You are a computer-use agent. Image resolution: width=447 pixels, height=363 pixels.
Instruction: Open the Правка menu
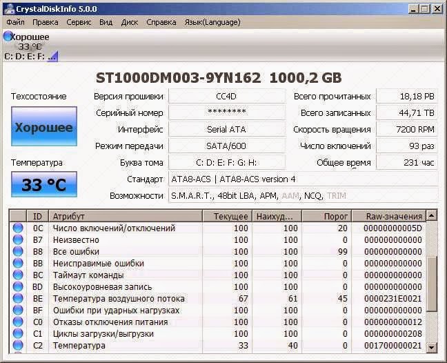point(46,22)
